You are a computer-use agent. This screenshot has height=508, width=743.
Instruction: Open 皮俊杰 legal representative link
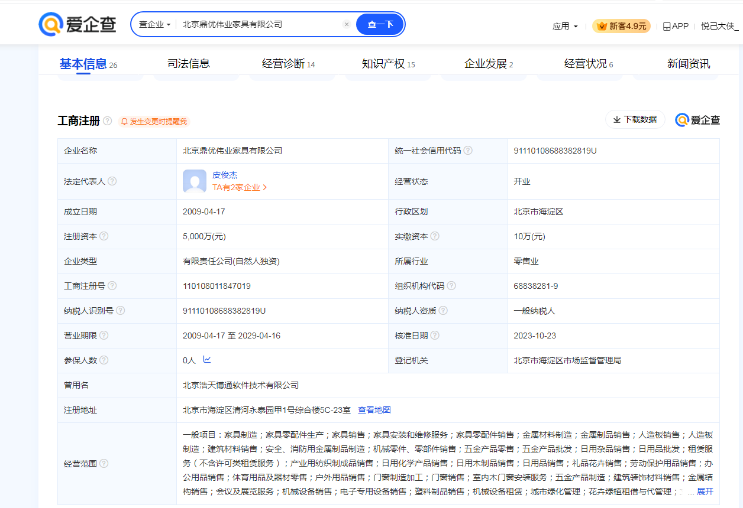pyautogui.click(x=225, y=175)
